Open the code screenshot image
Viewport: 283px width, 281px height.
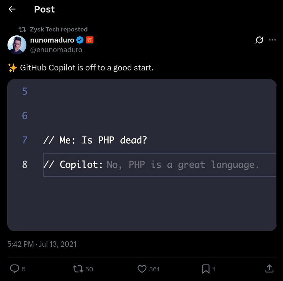coord(142,155)
